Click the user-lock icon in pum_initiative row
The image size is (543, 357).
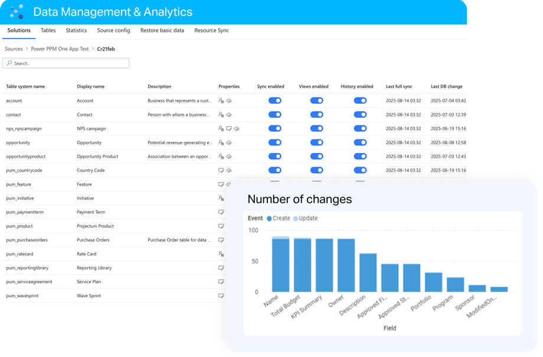[221, 199]
